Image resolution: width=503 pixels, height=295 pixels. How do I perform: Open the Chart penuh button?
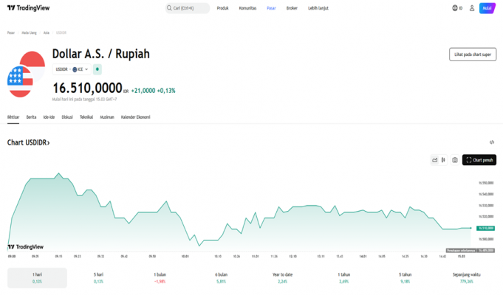[x=479, y=160]
